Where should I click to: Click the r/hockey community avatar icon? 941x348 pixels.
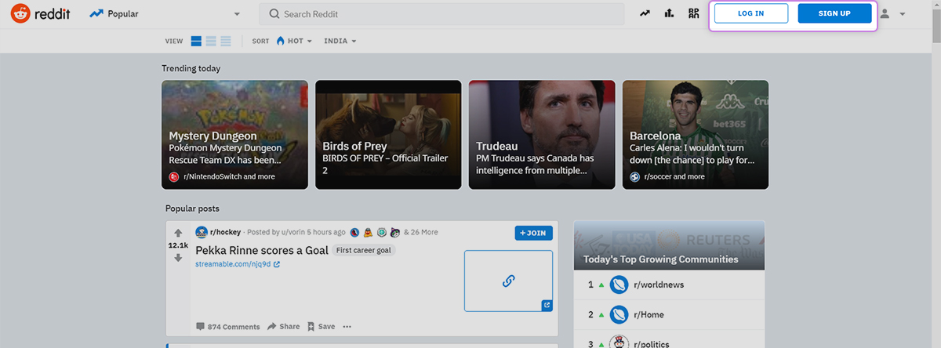pyautogui.click(x=202, y=232)
